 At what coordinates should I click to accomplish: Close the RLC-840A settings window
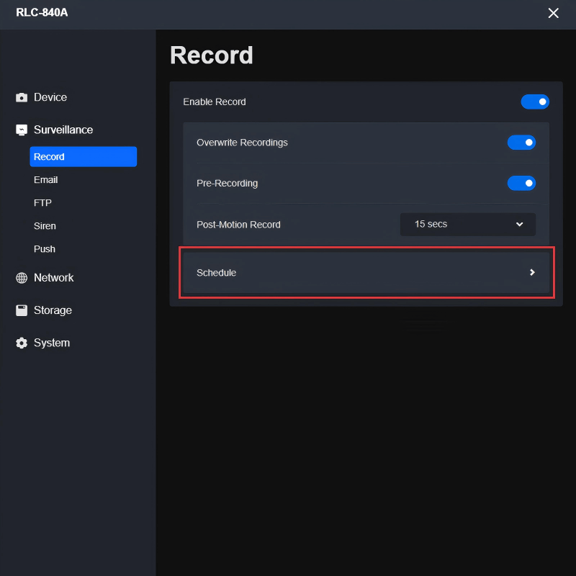(553, 13)
